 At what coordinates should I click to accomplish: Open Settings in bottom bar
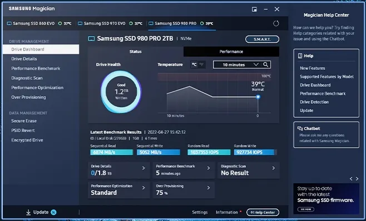point(200,212)
